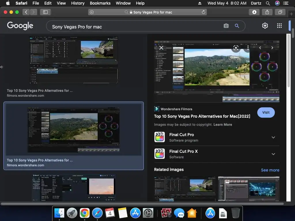The image size is (295, 221).
Task: Open Trash from the Dock
Action: tap(235, 213)
